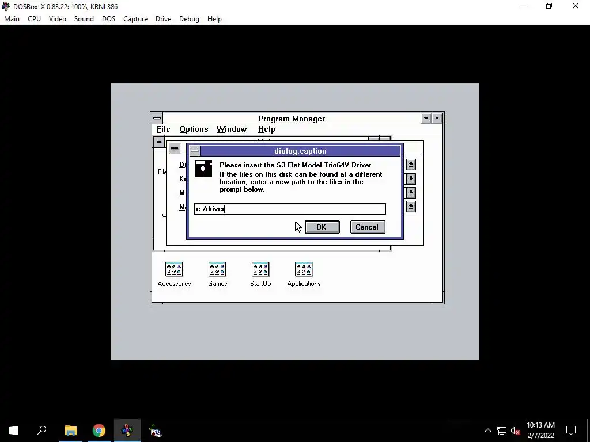Cancel the insert driver disk dialog
Image resolution: width=590 pixels, height=442 pixels.
pyautogui.click(x=367, y=227)
